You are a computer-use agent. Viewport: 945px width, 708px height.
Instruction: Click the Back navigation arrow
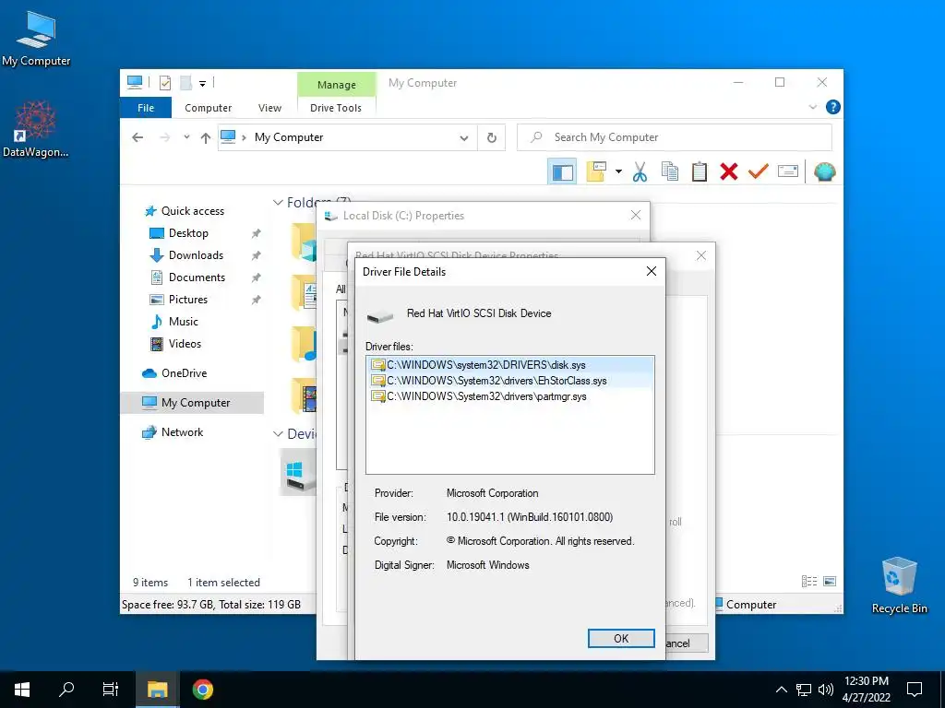point(138,138)
